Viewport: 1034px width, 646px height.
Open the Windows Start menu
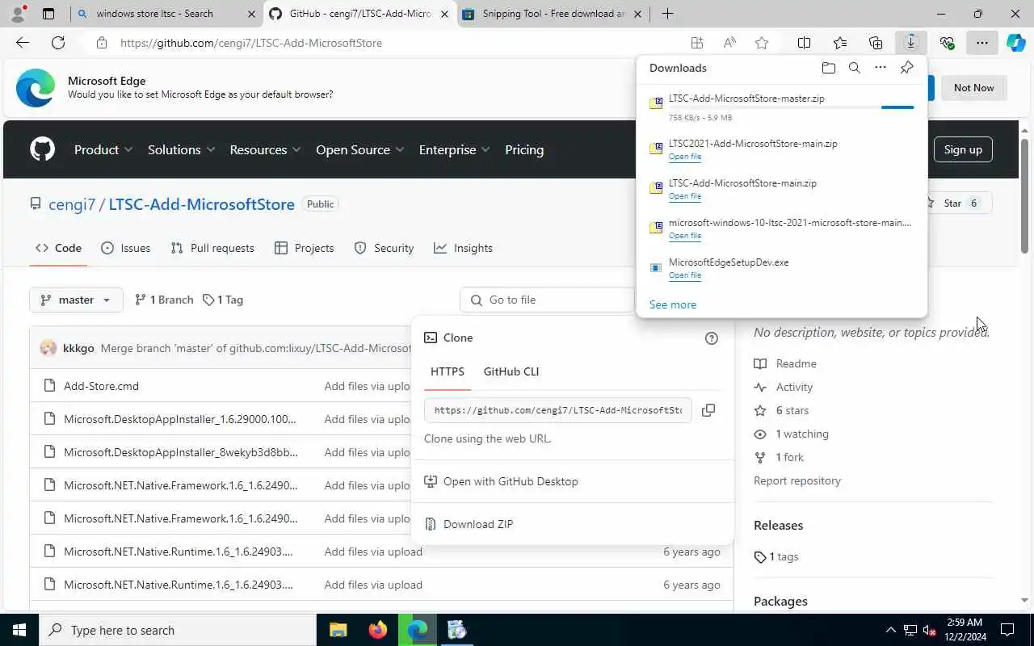coord(19,630)
